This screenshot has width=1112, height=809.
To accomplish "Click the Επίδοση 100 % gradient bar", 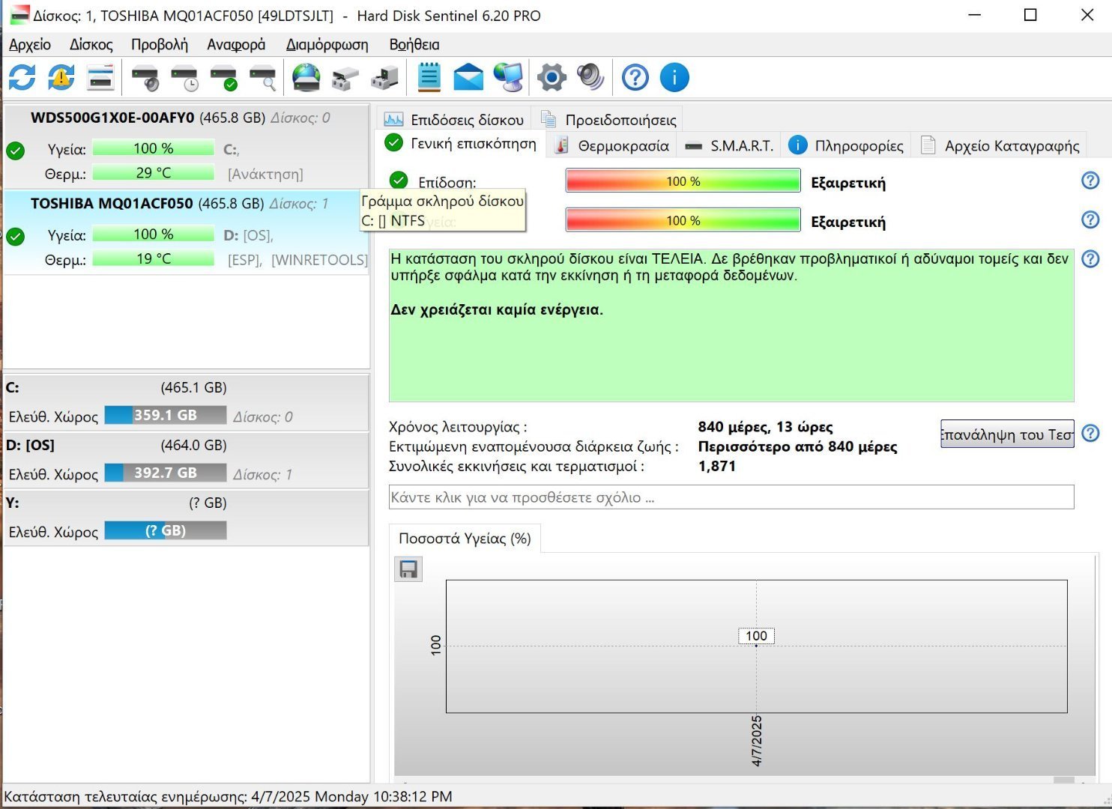I will tap(683, 181).
